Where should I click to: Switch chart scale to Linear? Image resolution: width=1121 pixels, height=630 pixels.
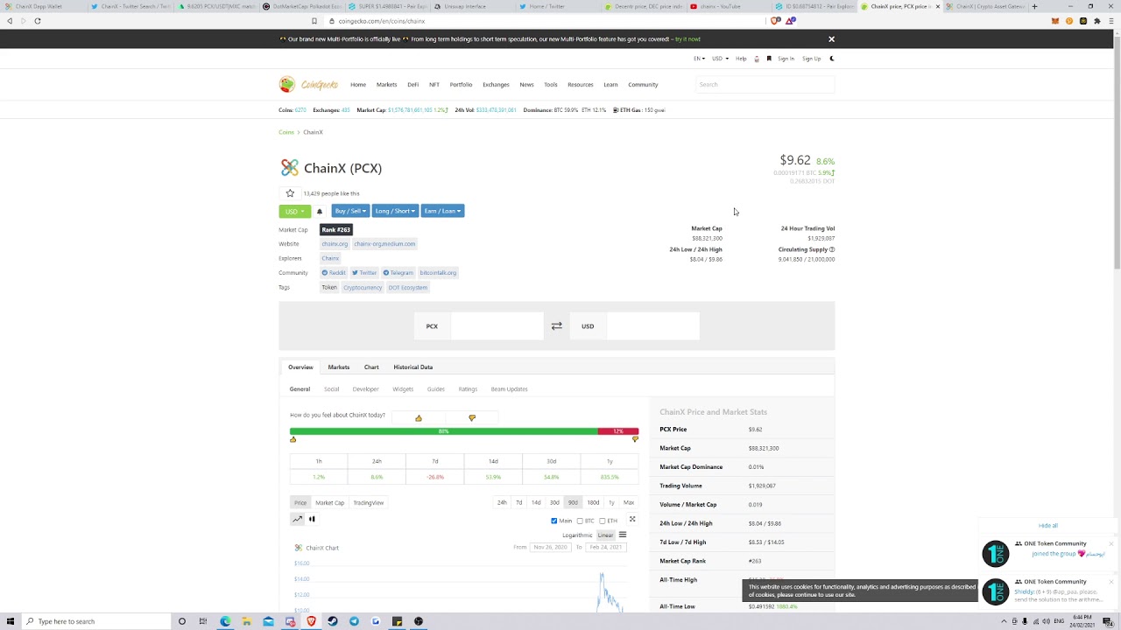tap(605, 535)
